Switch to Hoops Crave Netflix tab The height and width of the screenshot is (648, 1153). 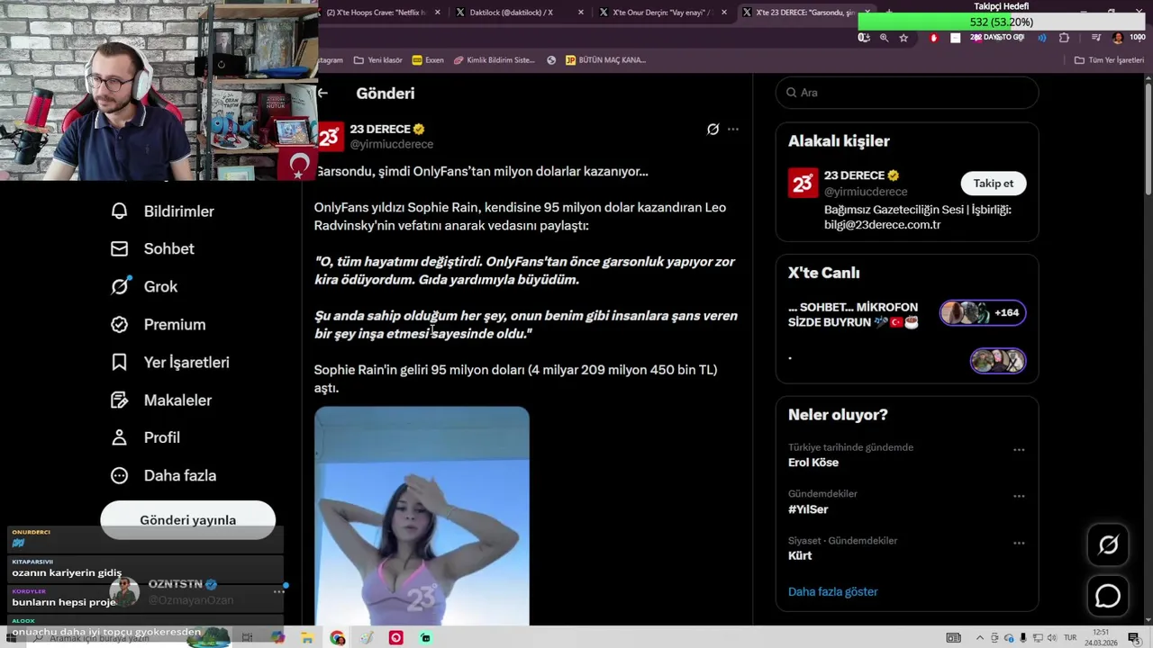(377, 13)
